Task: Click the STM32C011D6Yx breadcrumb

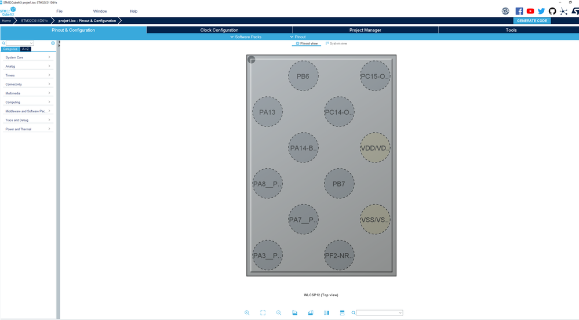Action: click(34, 21)
